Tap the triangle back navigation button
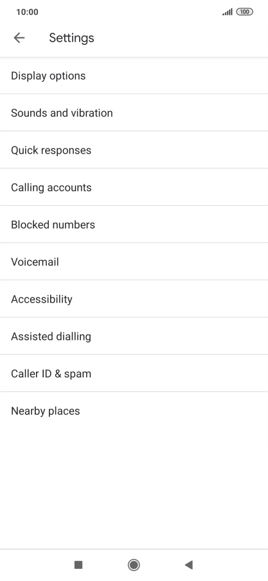268x581 pixels. 189,565
